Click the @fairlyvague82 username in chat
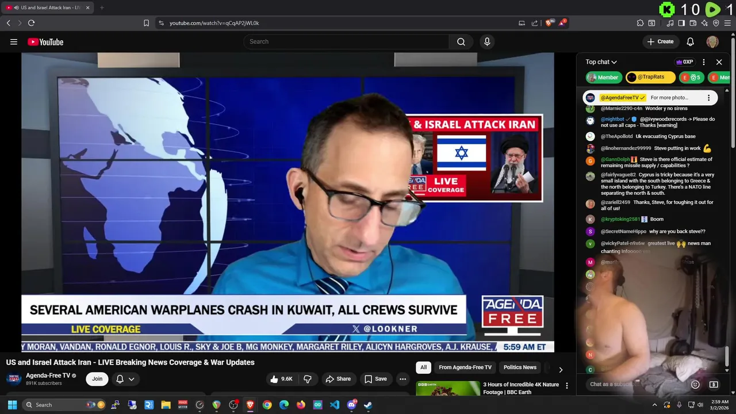 (618, 175)
